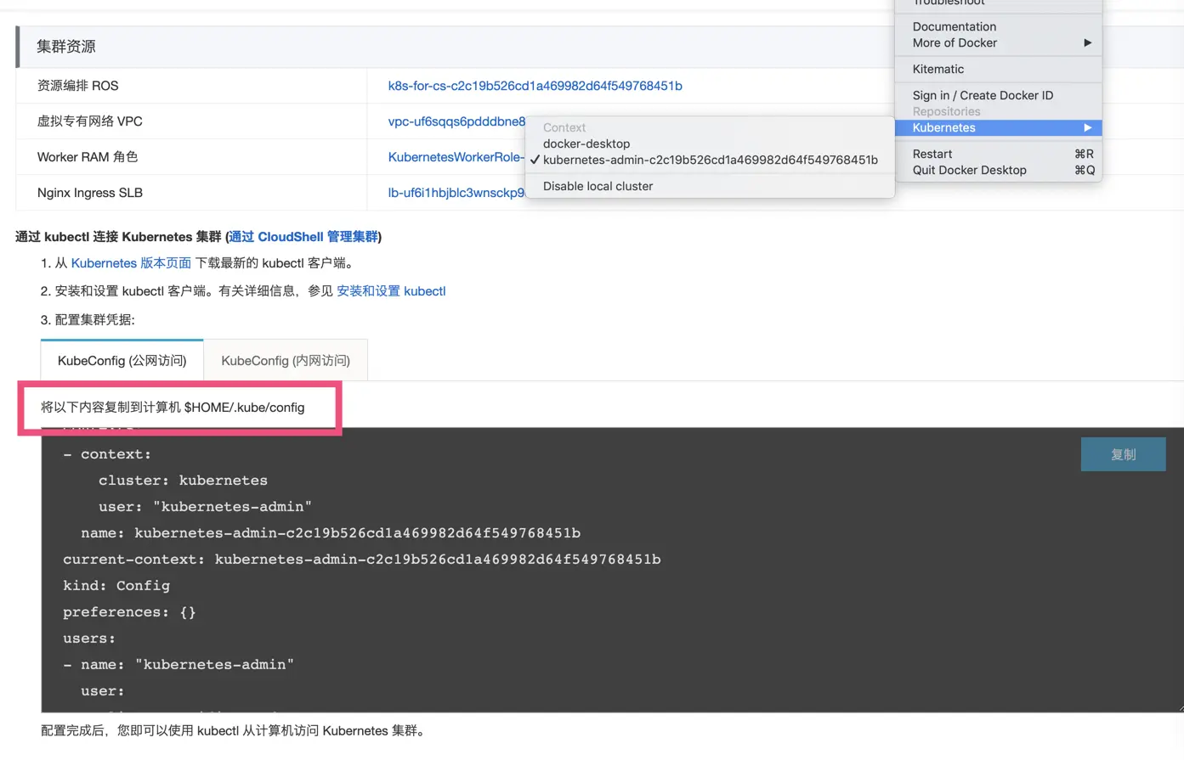Click the 复制 copy button
Image resolution: width=1184 pixels, height=760 pixels.
click(x=1123, y=454)
